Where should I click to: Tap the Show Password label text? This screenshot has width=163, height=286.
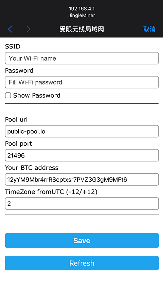click(37, 96)
